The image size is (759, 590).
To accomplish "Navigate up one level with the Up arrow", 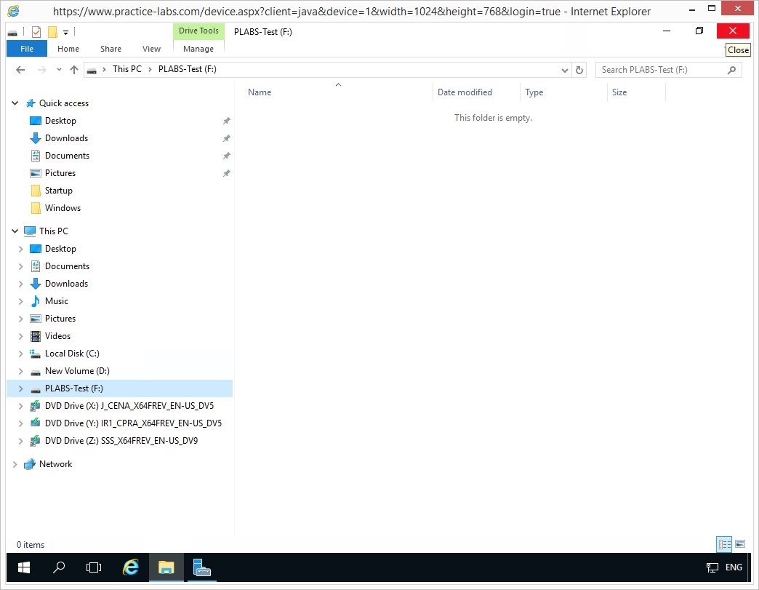I will [73, 70].
